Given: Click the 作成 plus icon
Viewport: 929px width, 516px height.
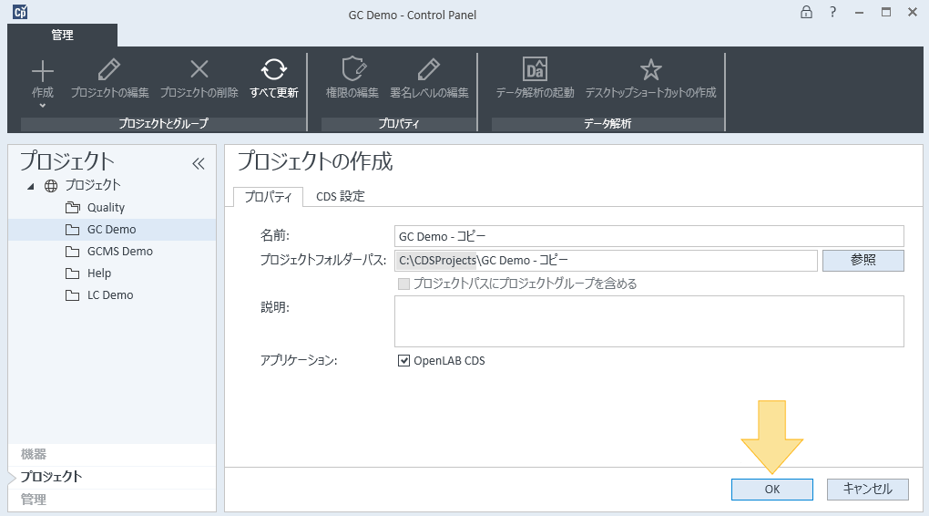Looking at the screenshot, I should tap(43, 70).
